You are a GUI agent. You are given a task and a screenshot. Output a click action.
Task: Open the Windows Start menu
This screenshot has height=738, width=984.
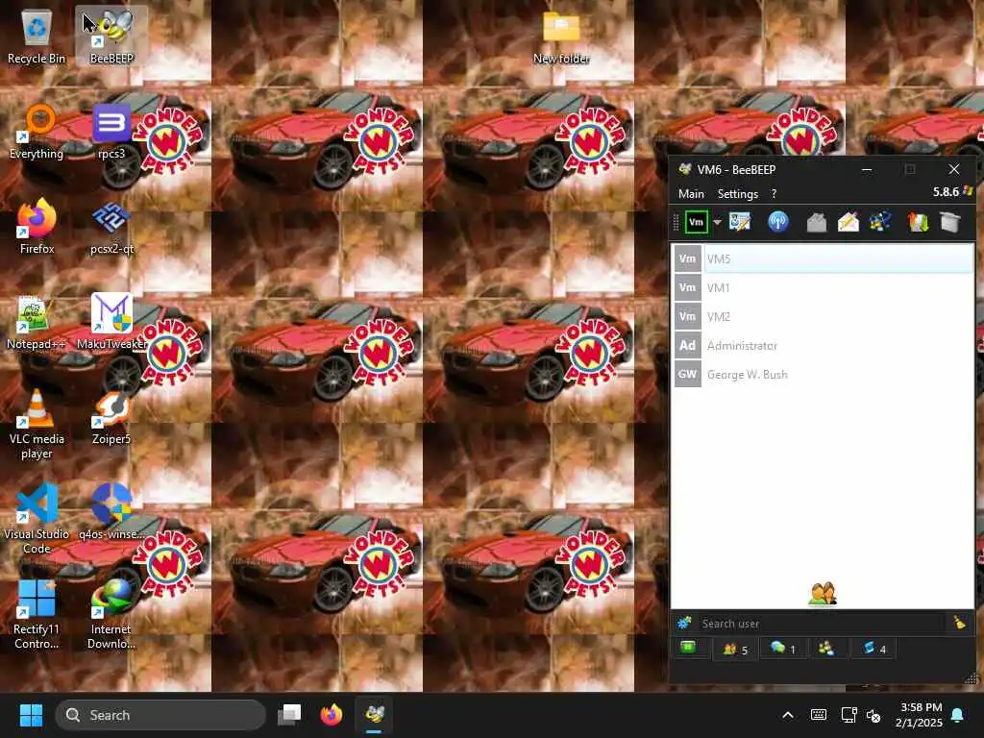pyautogui.click(x=31, y=715)
